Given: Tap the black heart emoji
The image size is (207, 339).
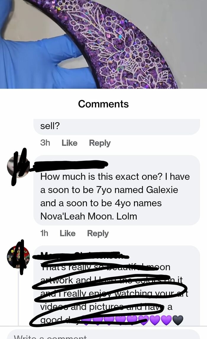Looking at the screenshot, I should point(178,320).
